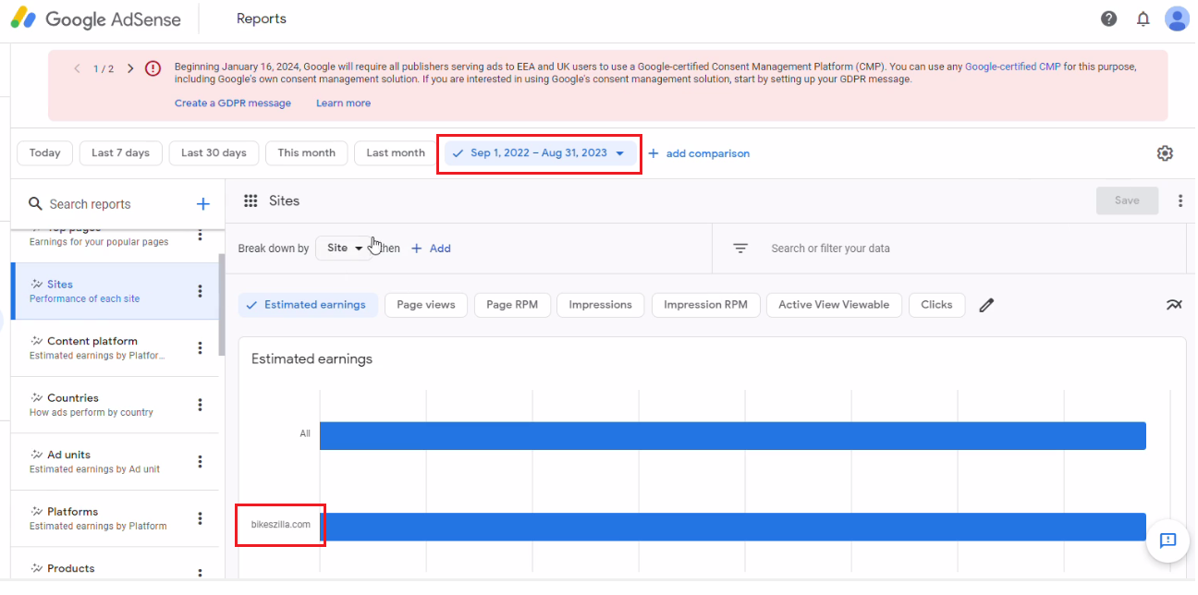Click the filter icon in the data filter bar
The height and width of the screenshot is (595, 1198).
point(740,249)
